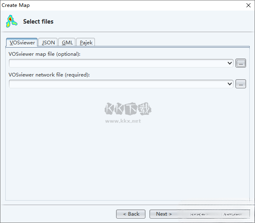The height and width of the screenshot is (223, 255).
Task: Focus the VOSviewer network file field
Action: coord(121,84)
